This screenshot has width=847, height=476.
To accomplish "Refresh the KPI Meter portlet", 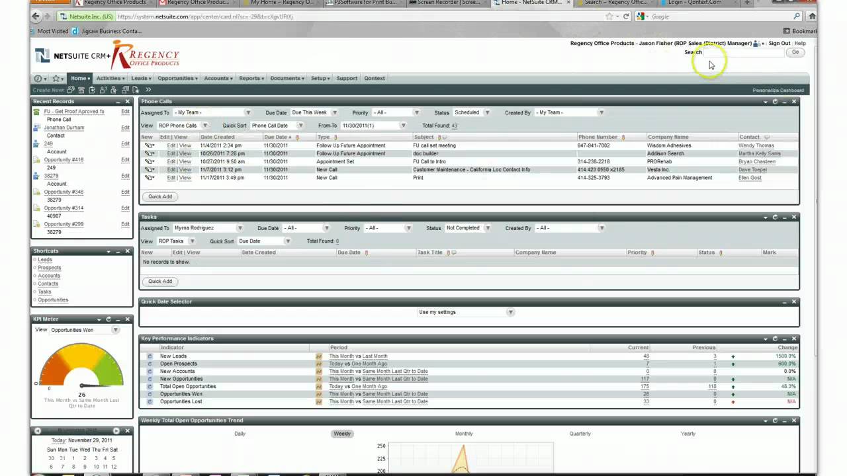I will coord(109,319).
